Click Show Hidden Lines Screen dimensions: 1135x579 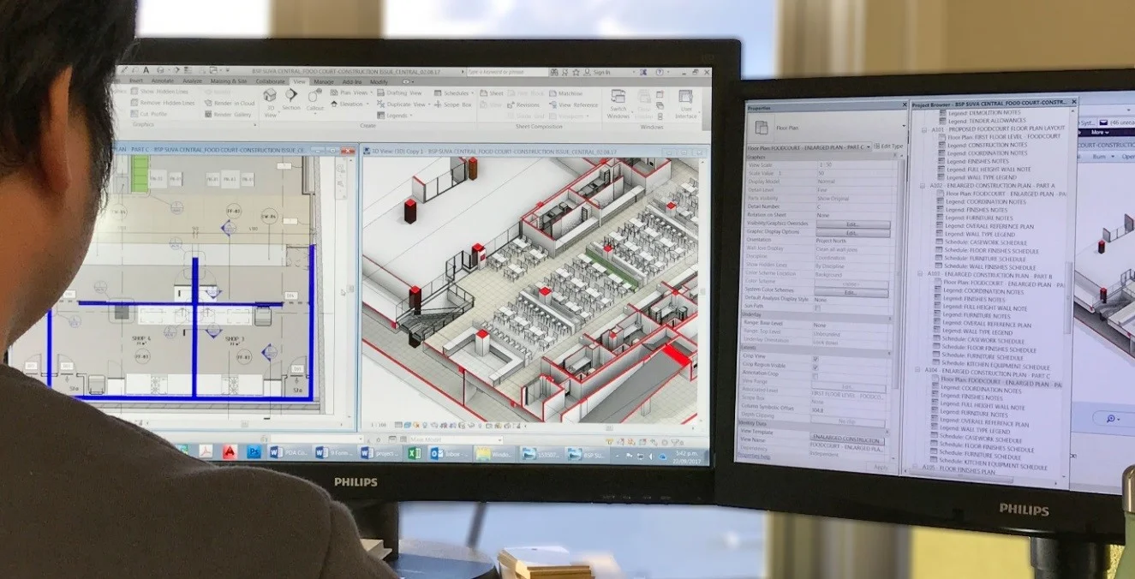tap(158, 91)
